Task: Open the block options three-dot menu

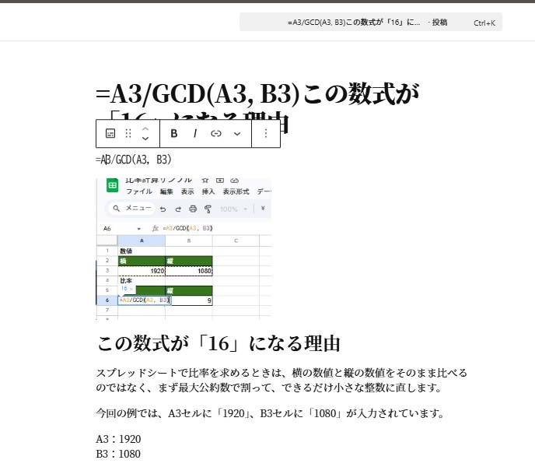Action: pyautogui.click(x=266, y=134)
